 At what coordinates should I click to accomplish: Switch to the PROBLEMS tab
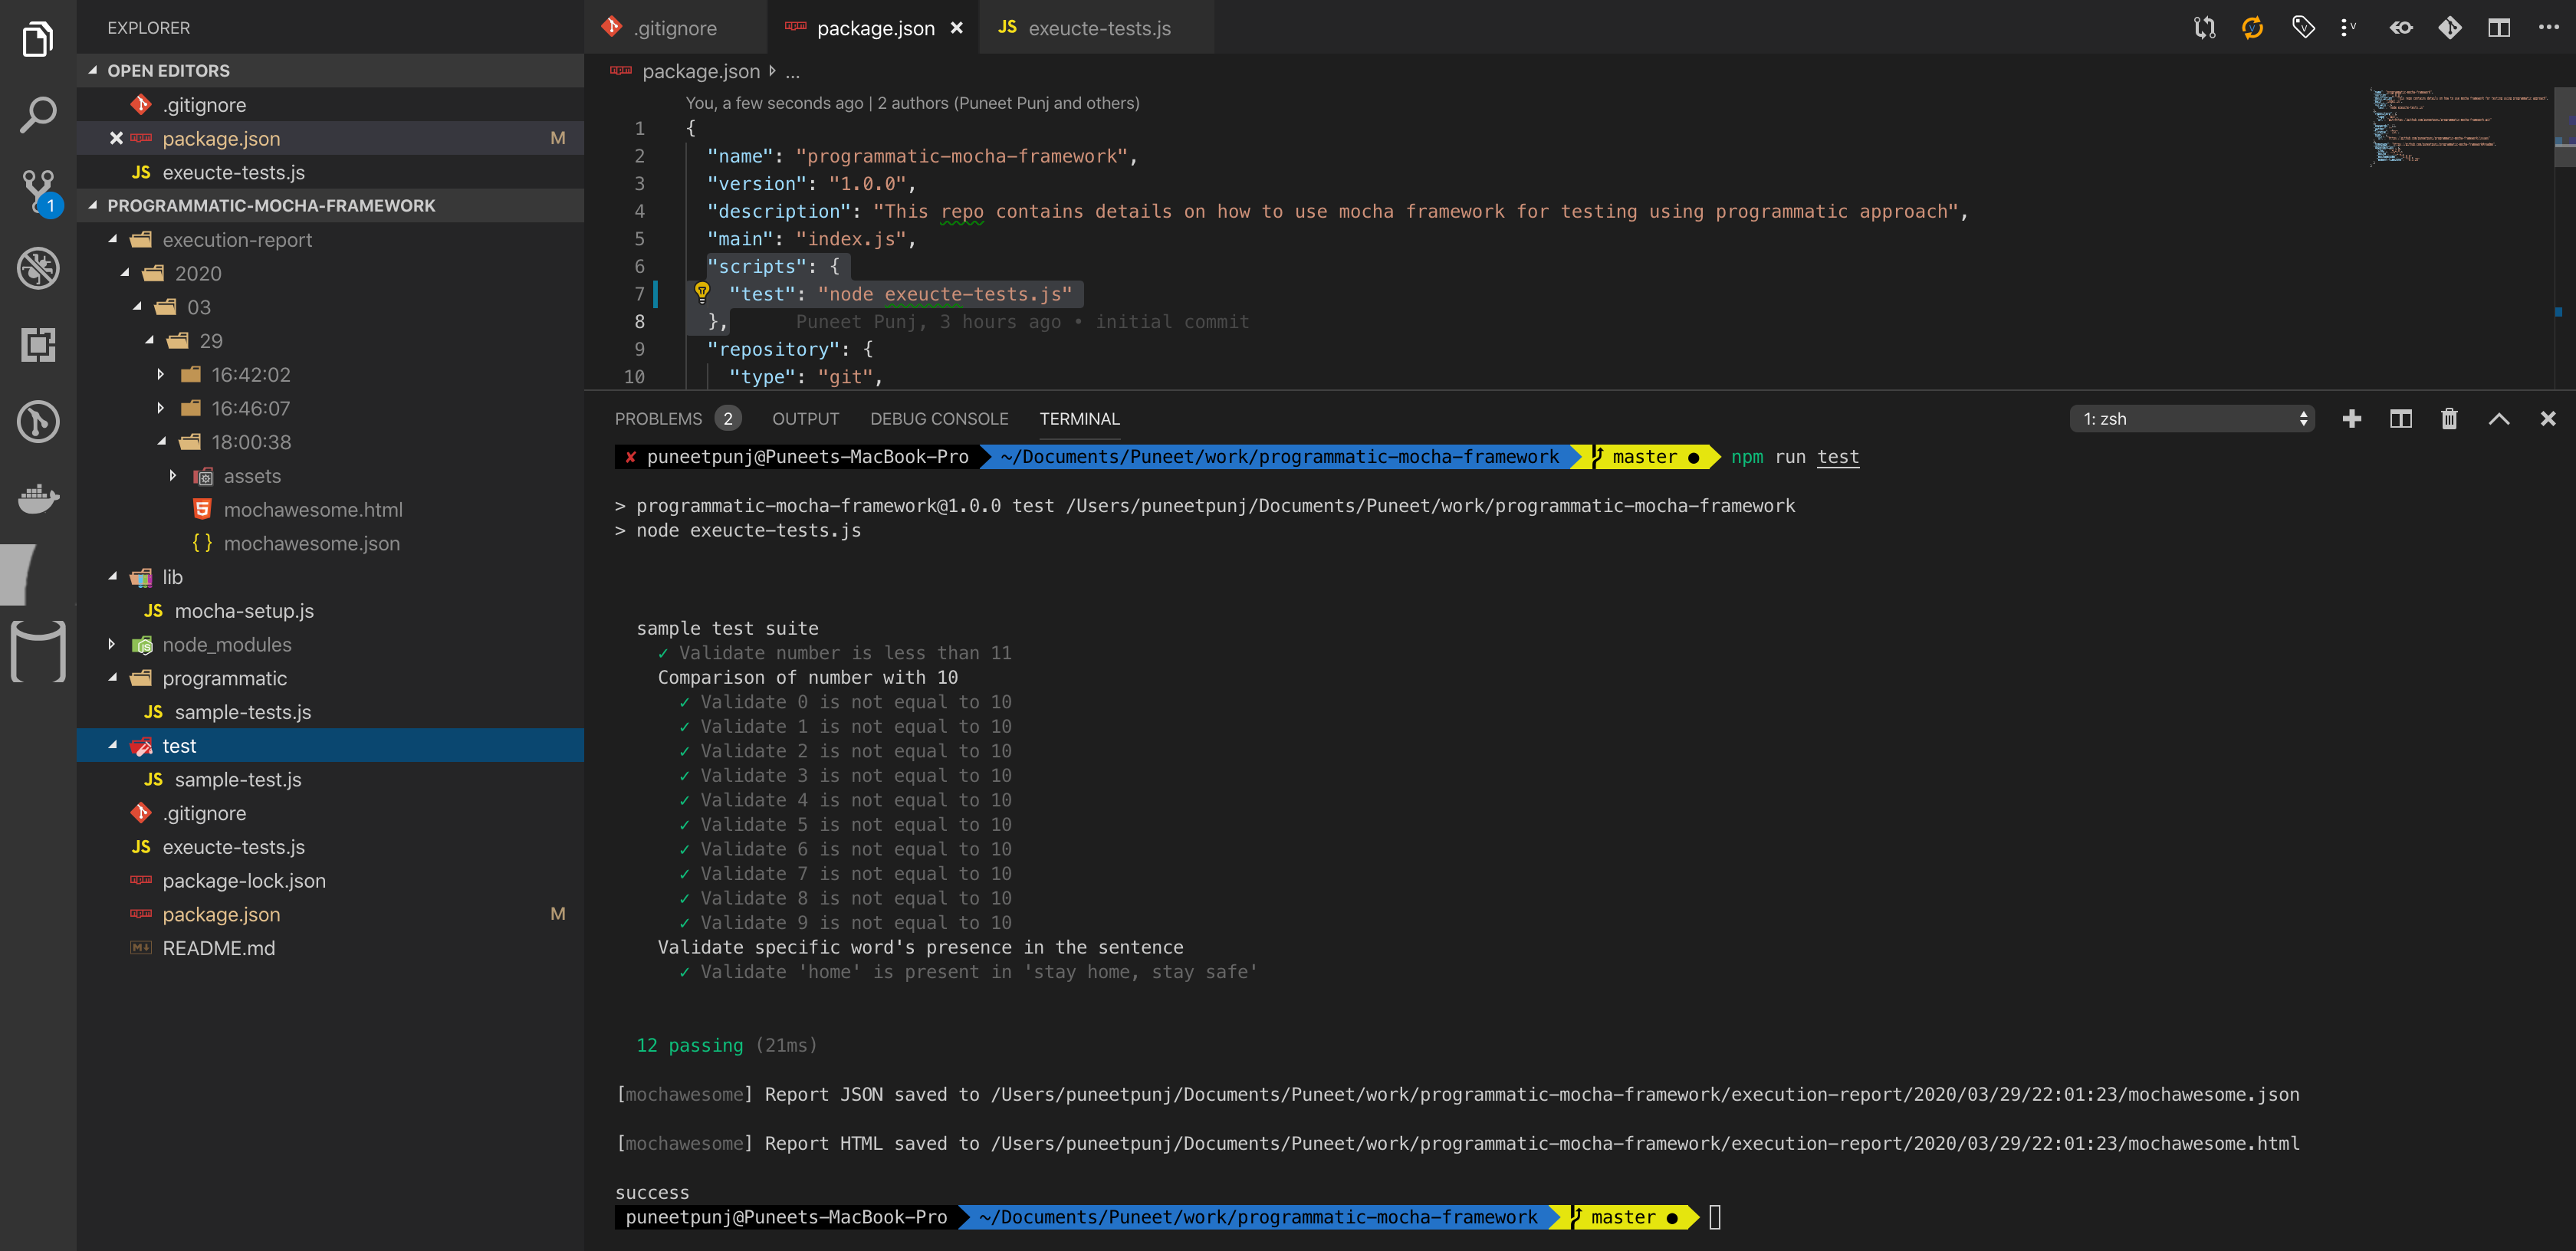click(x=658, y=419)
